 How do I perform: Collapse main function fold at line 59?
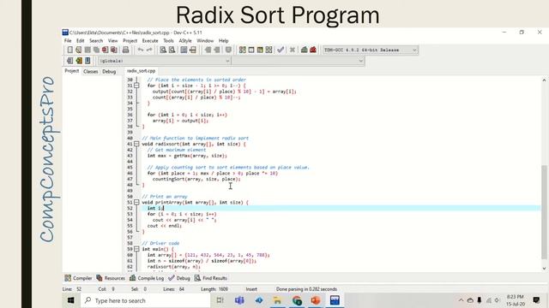tap(136, 249)
